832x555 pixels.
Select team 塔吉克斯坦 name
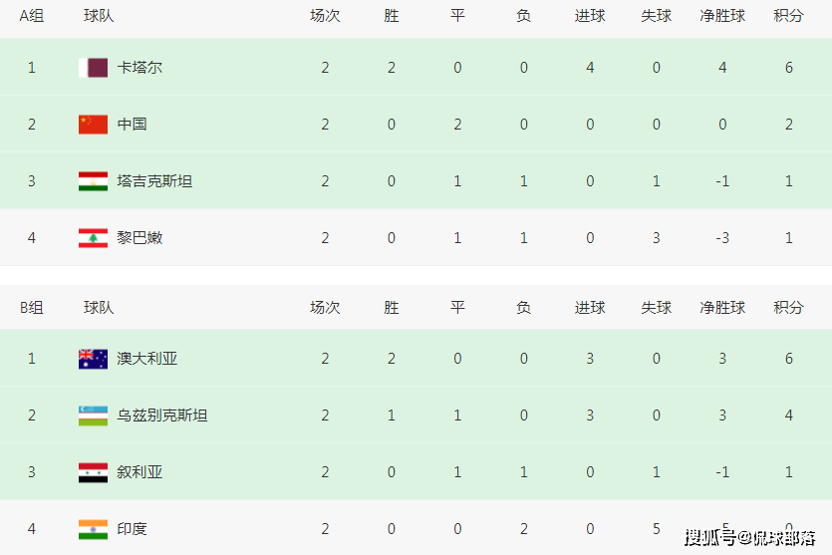click(154, 181)
